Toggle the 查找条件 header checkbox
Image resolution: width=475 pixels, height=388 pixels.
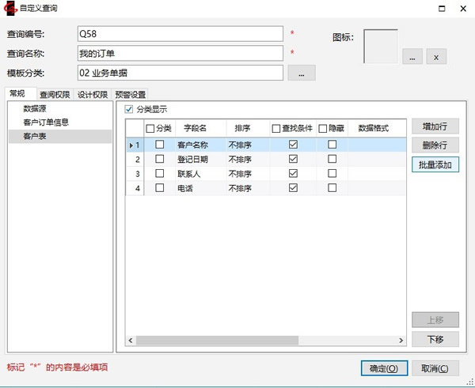[275, 128]
